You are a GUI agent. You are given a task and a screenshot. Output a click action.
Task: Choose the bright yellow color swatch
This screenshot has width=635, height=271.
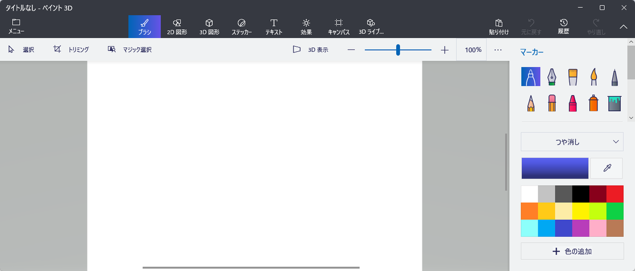point(581,211)
